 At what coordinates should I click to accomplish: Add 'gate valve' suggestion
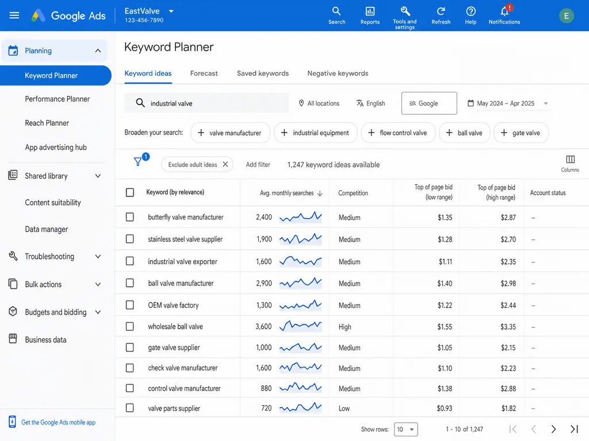click(x=521, y=133)
